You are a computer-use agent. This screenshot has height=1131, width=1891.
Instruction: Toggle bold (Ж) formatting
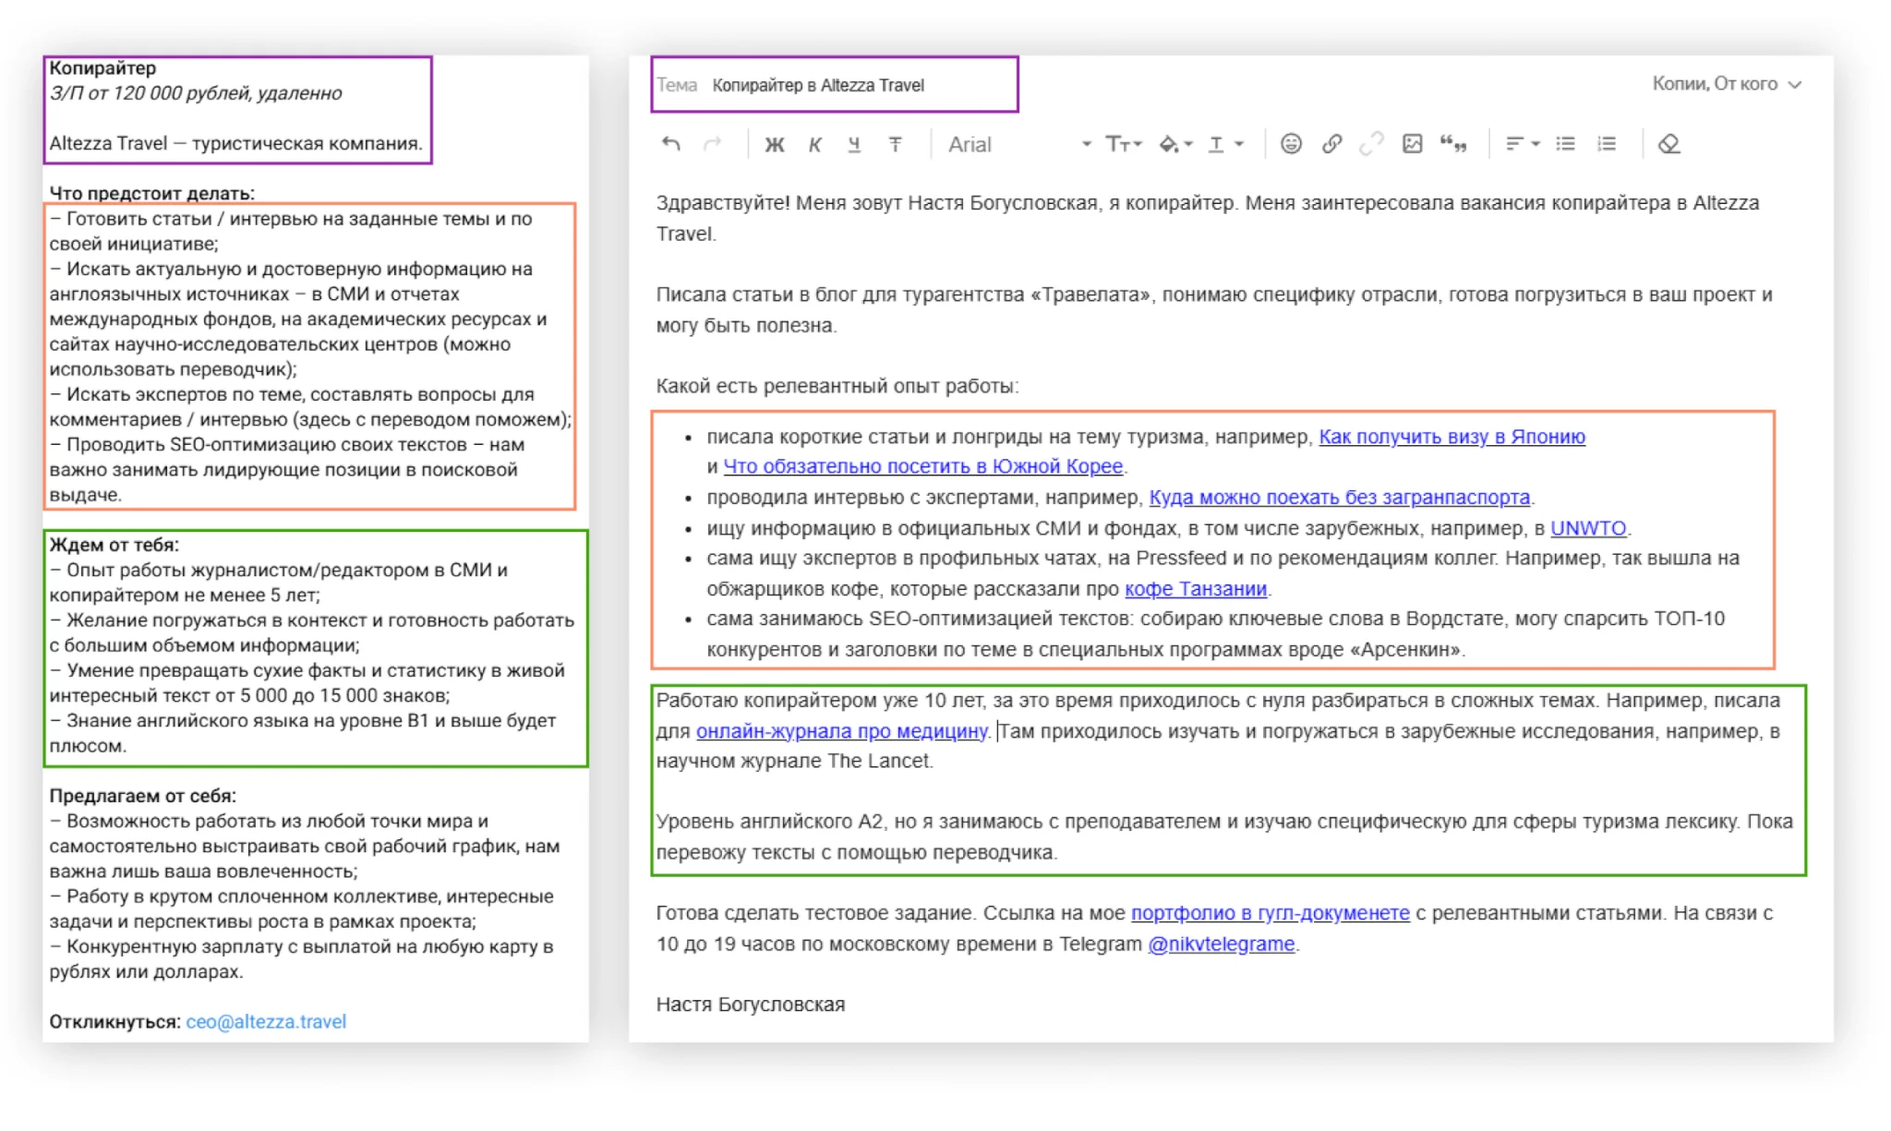point(775,144)
